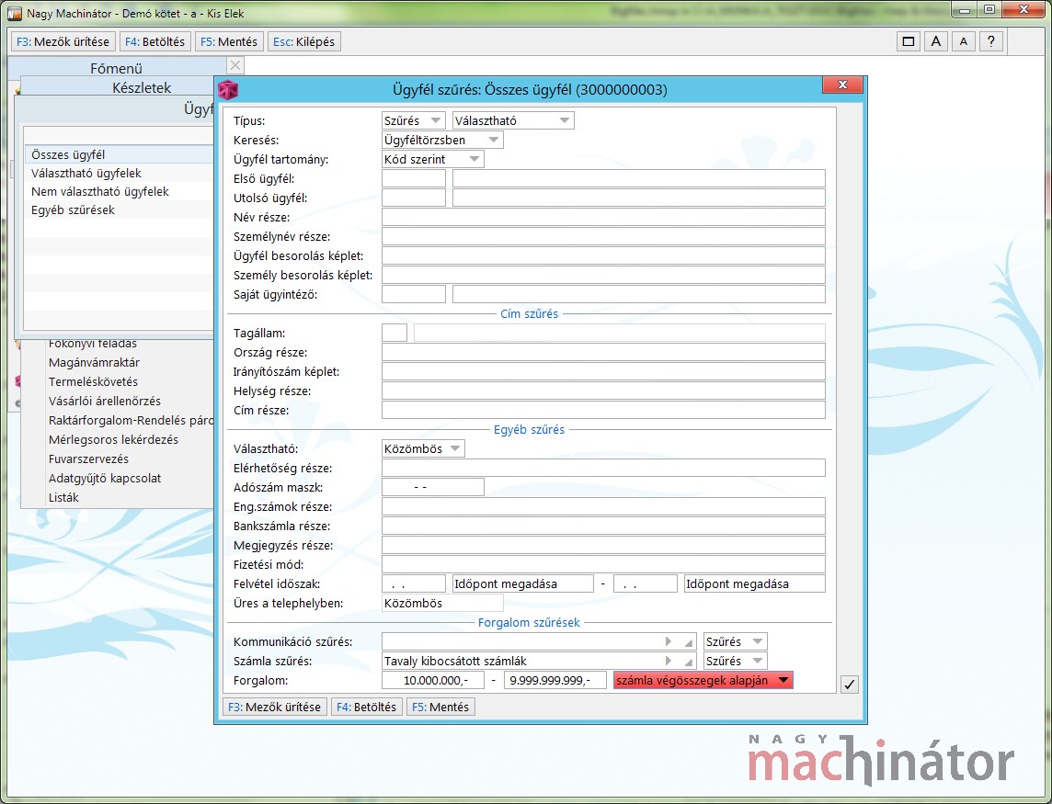Screen dimensions: 1052x804
Task: Open the Listák menu item
Action: 63,498
